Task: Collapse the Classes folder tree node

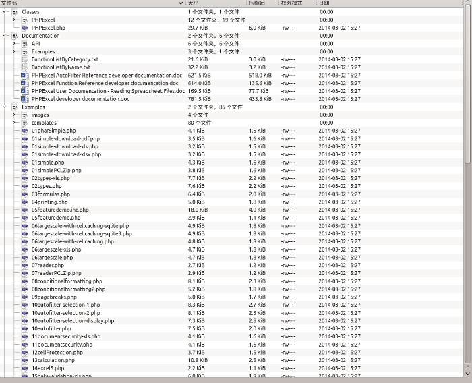Action: (4, 11)
